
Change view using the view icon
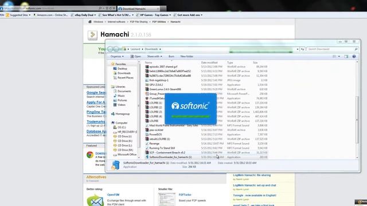click(x=334, y=56)
